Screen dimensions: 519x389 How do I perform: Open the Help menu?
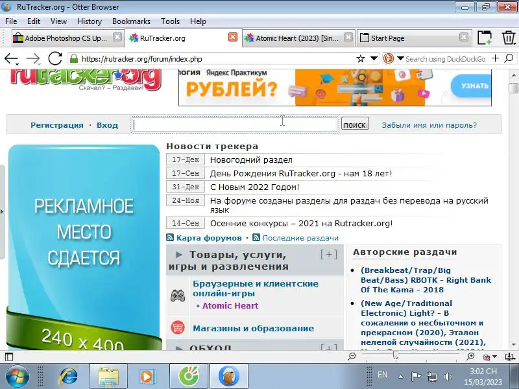(198, 21)
